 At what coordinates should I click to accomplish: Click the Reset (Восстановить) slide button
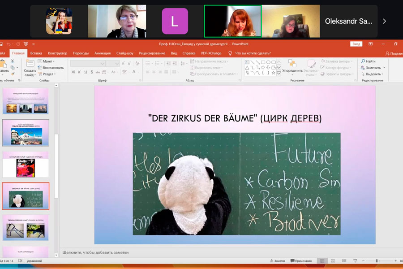[51, 68]
